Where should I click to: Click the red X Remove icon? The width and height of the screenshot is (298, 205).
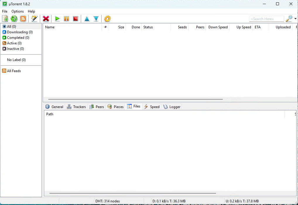coord(46,19)
